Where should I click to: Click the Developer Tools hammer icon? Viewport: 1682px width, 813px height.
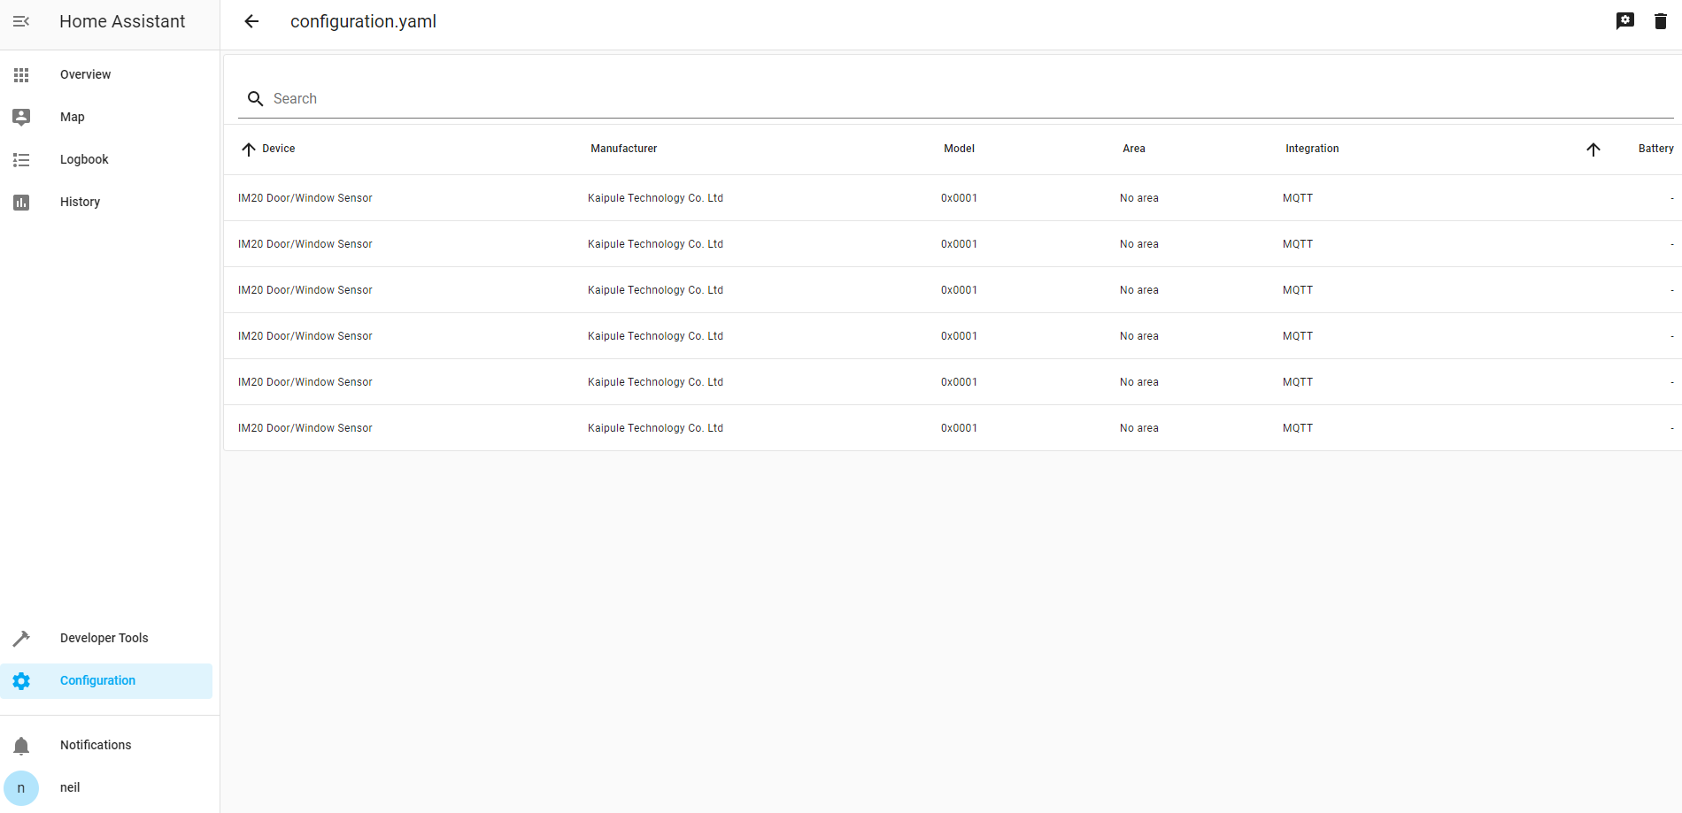(21, 638)
